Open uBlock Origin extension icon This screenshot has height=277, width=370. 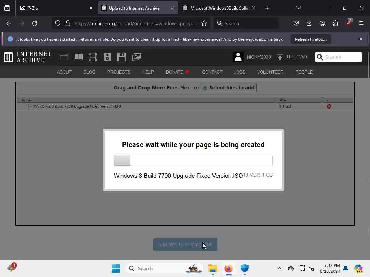[x=349, y=23]
